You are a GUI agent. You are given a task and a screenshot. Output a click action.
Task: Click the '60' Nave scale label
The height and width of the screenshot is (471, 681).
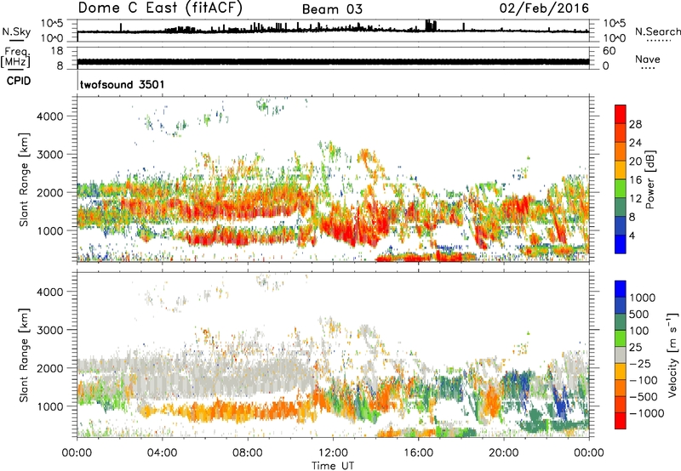pos(609,51)
